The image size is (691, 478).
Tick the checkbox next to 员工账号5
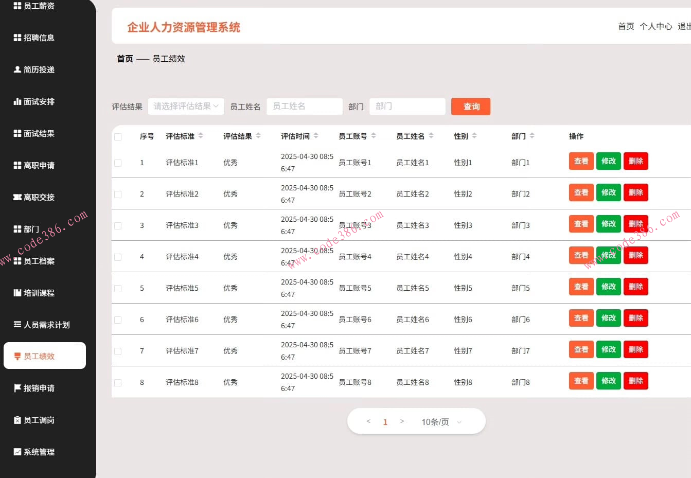[118, 288]
